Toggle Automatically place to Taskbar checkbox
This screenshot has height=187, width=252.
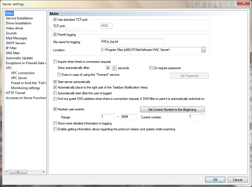pos(55,87)
